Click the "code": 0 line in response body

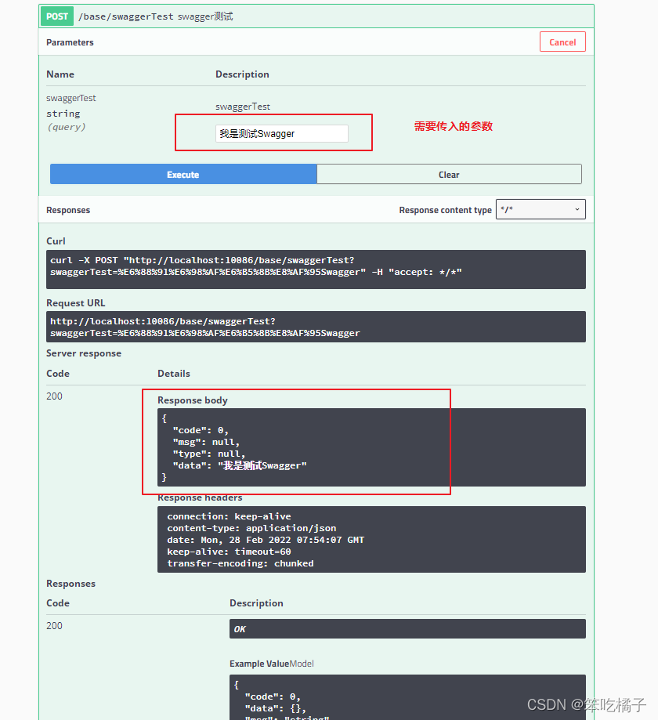click(201, 430)
